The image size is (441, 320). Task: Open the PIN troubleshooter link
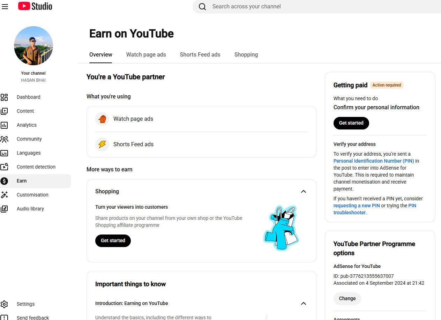click(375, 209)
